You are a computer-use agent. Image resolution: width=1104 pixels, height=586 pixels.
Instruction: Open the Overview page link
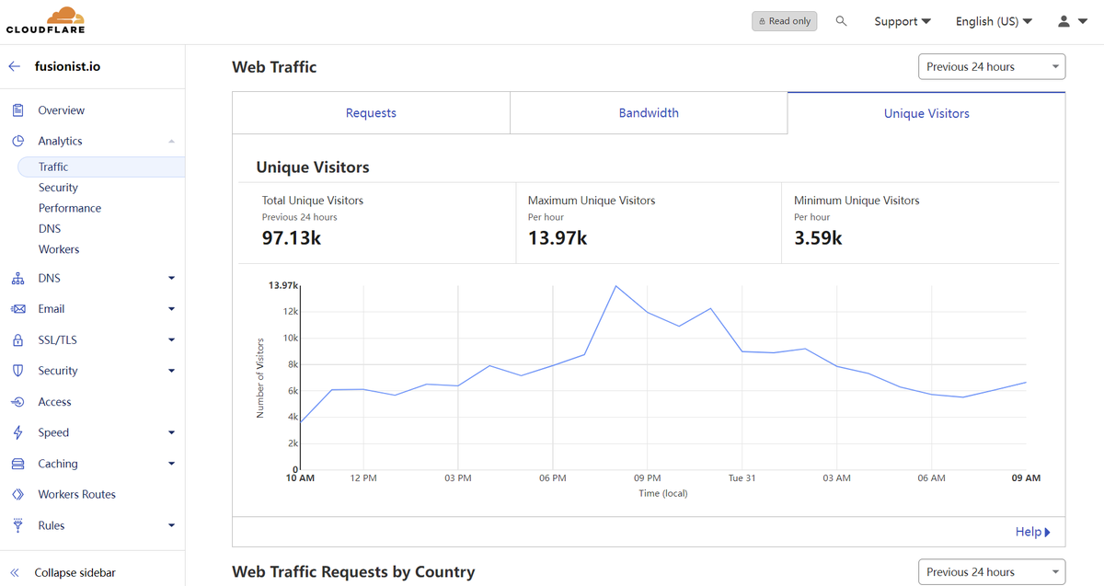click(x=61, y=110)
